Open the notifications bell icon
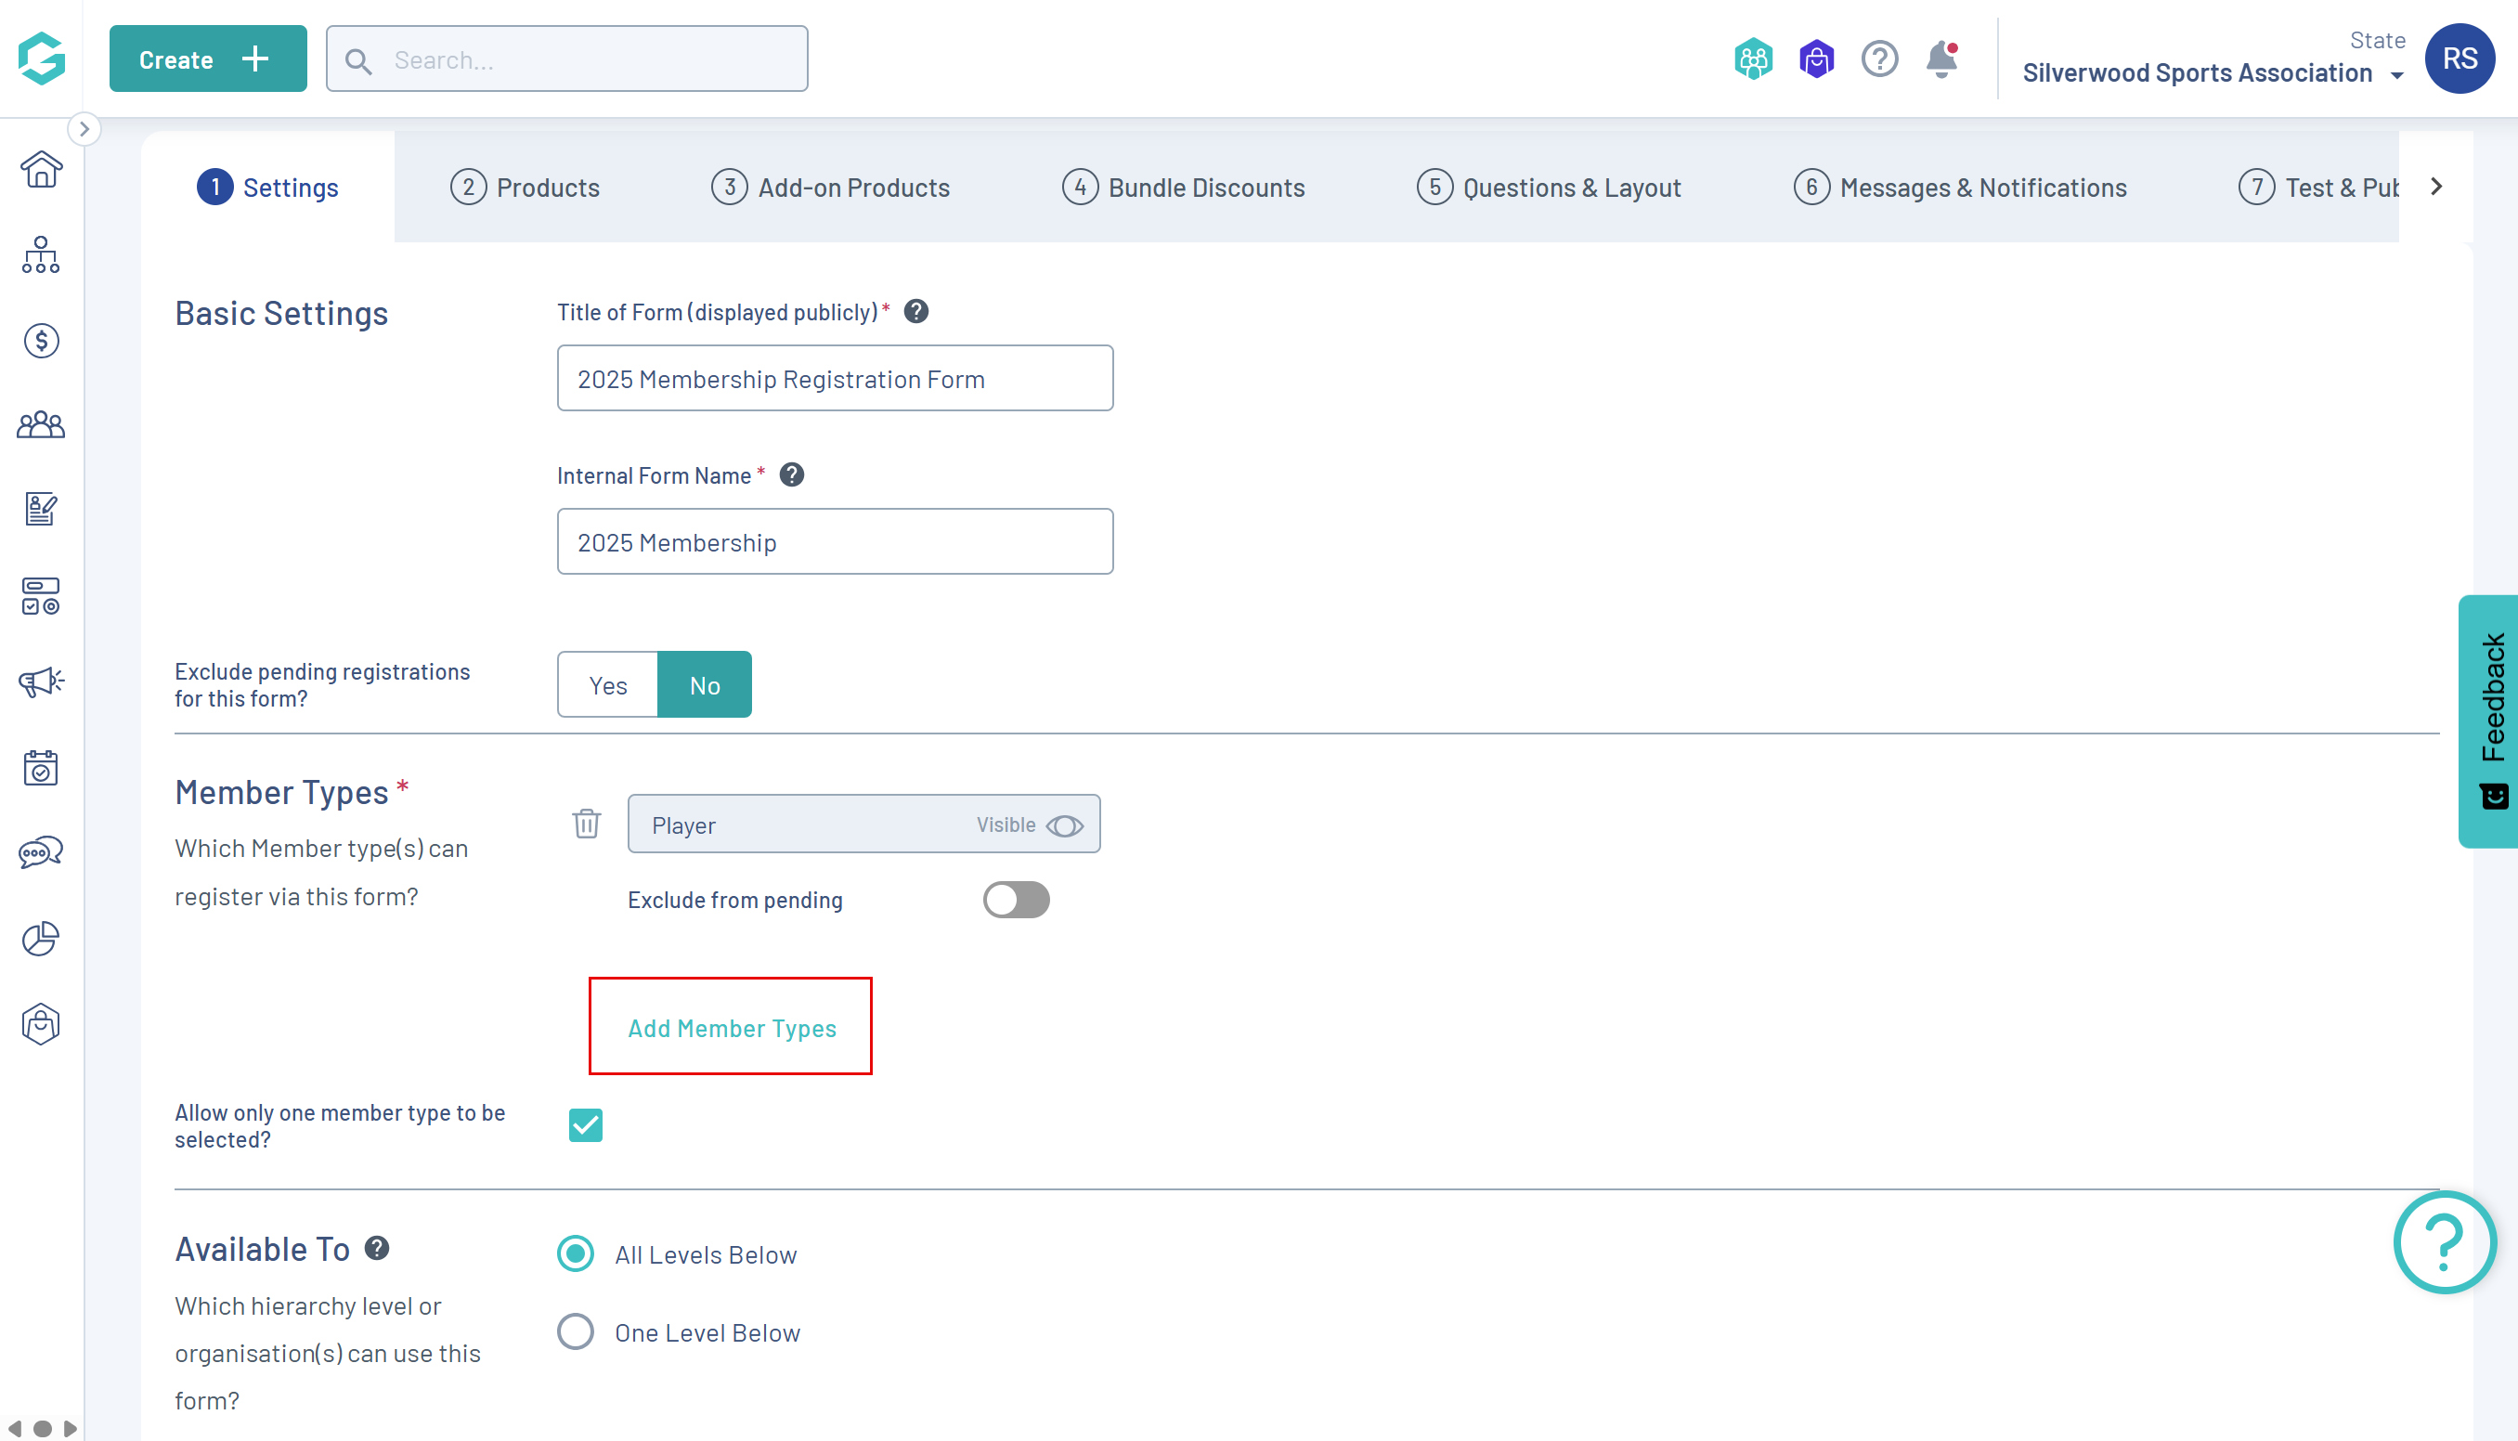This screenshot has height=1441, width=2518. pyautogui.click(x=1941, y=59)
